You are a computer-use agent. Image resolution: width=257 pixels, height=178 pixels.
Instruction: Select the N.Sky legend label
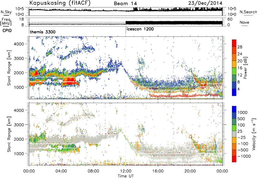click(x=6, y=12)
